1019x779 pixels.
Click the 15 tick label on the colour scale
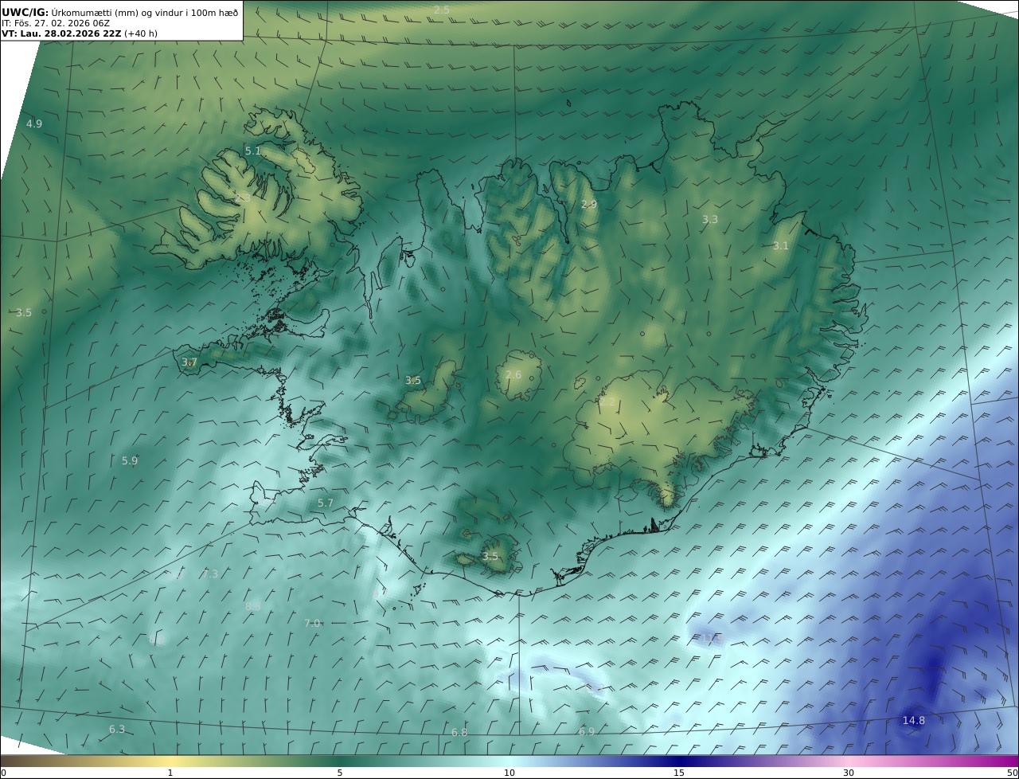pyautogui.click(x=679, y=773)
